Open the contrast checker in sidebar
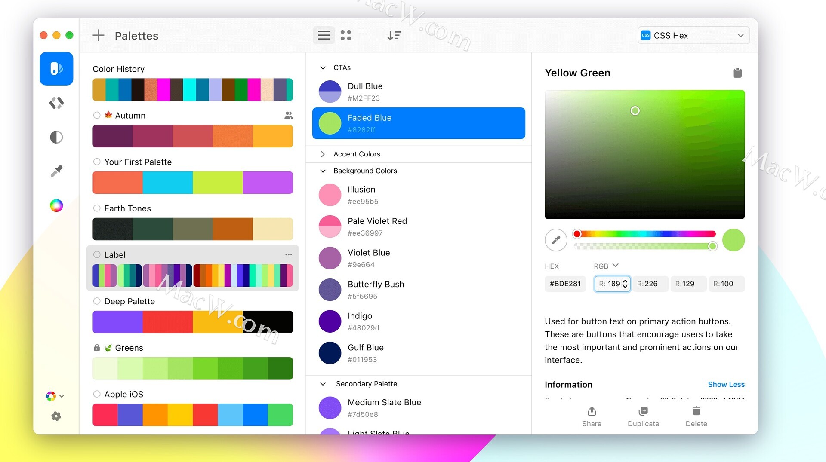826x462 pixels. [56, 137]
